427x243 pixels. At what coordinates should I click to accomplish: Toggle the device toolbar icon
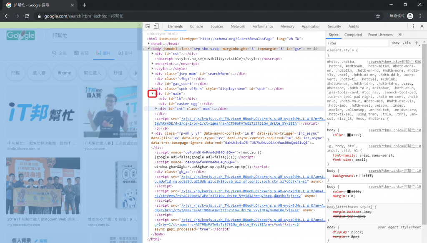click(x=156, y=26)
